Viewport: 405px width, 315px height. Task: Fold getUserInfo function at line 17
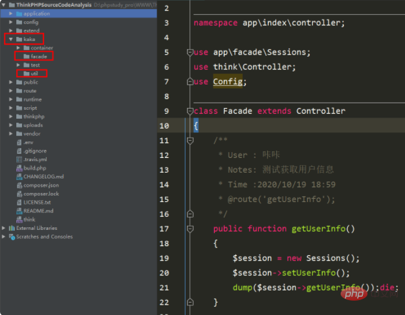coord(190,229)
